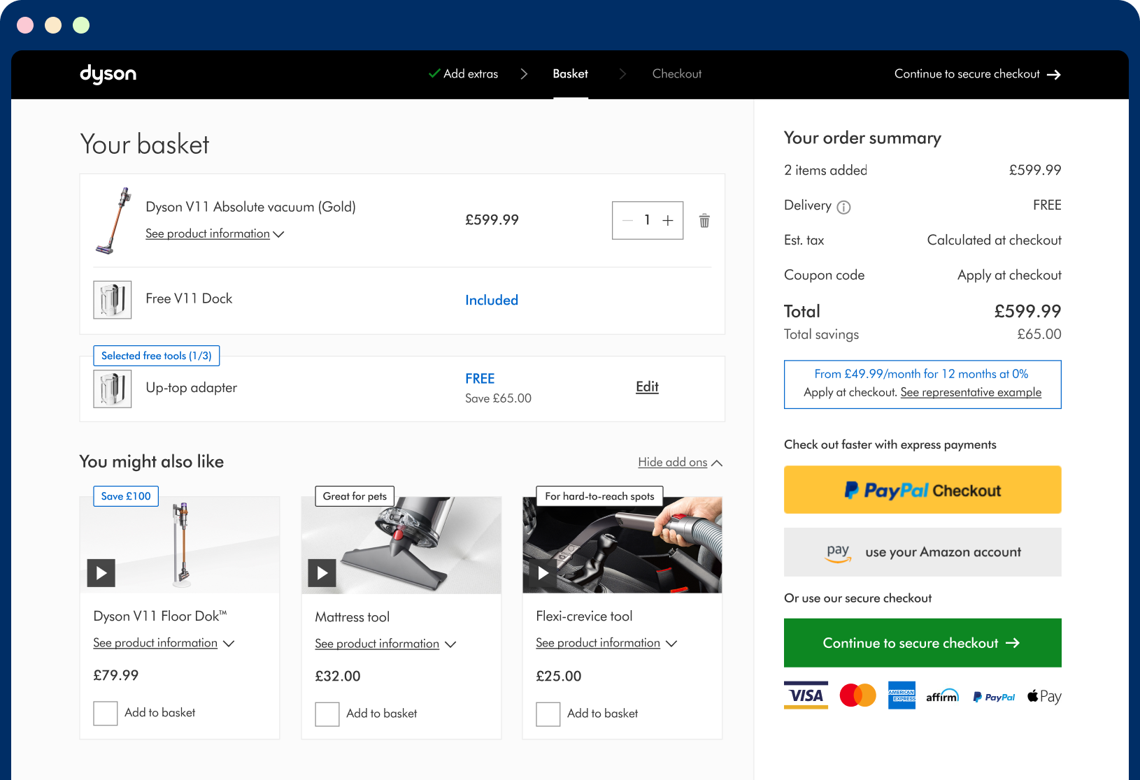1140x780 pixels.
Task: Expand Flexi-crevice tool product information
Action: (606, 643)
